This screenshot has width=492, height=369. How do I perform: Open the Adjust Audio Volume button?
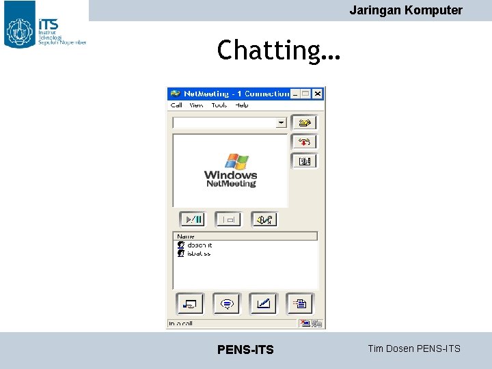264,219
